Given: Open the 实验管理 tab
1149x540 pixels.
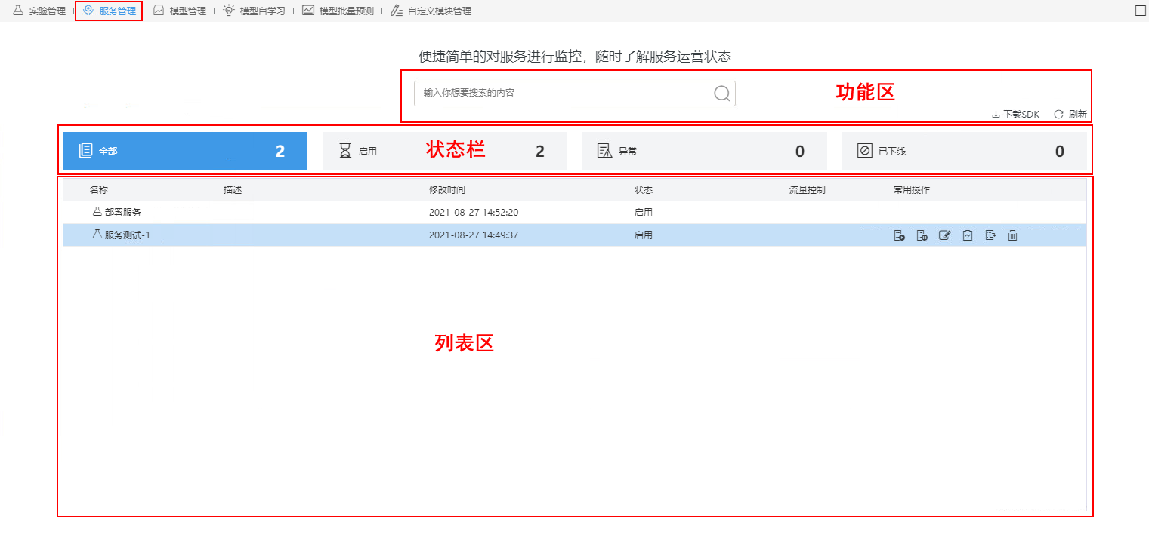Looking at the screenshot, I should [x=39, y=11].
